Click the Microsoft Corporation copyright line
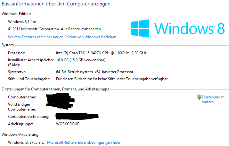This screenshot has width=229, height=146. pyautogui.click(x=55, y=29)
